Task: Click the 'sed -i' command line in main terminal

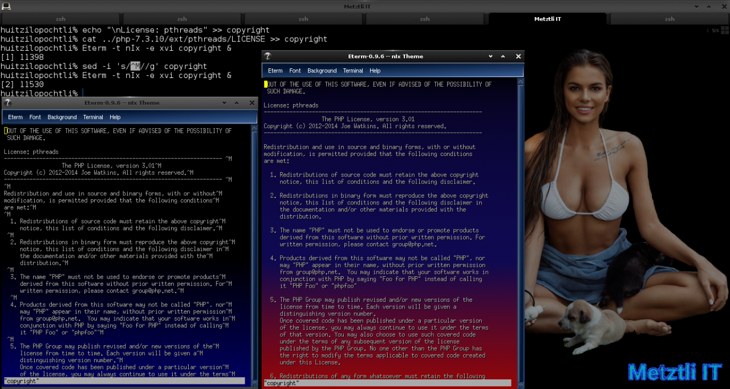Action: [104, 67]
